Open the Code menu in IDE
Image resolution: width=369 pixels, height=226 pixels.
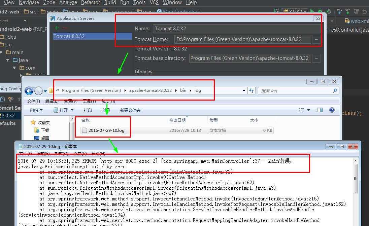click(49, 3)
